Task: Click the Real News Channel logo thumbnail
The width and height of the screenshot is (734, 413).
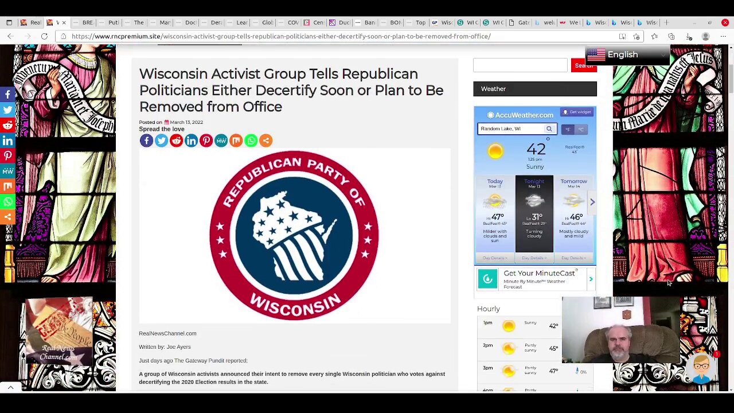Action: click(x=58, y=332)
